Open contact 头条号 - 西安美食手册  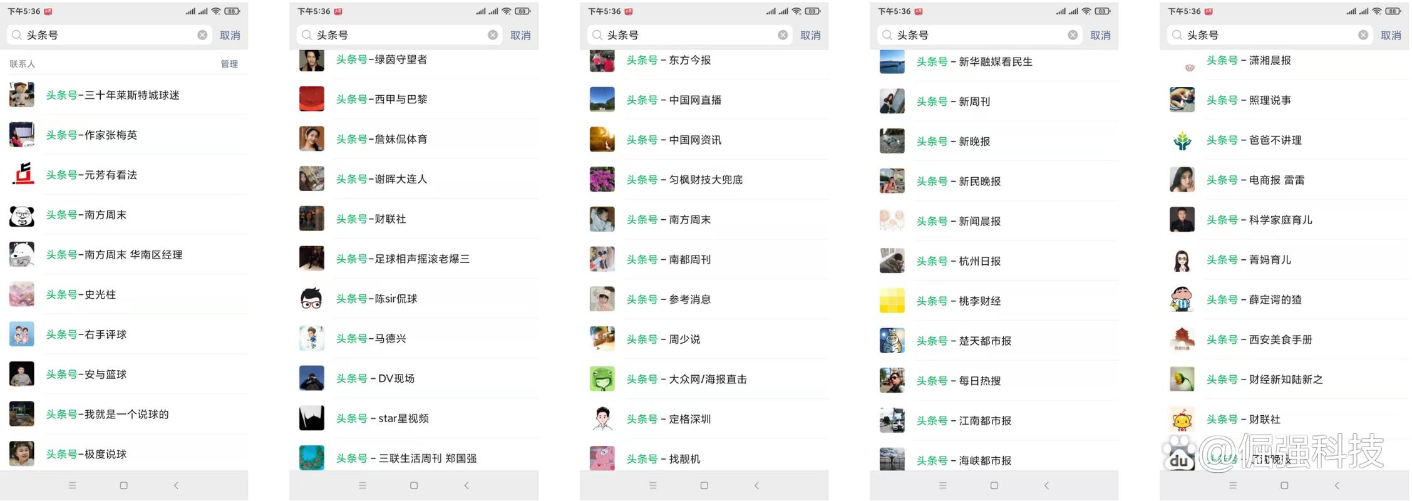1284,339
